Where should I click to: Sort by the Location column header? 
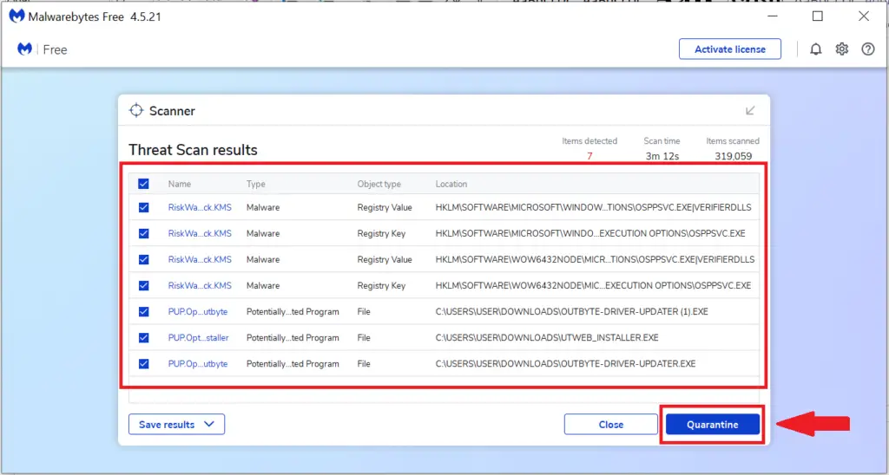[x=451, y=184]
